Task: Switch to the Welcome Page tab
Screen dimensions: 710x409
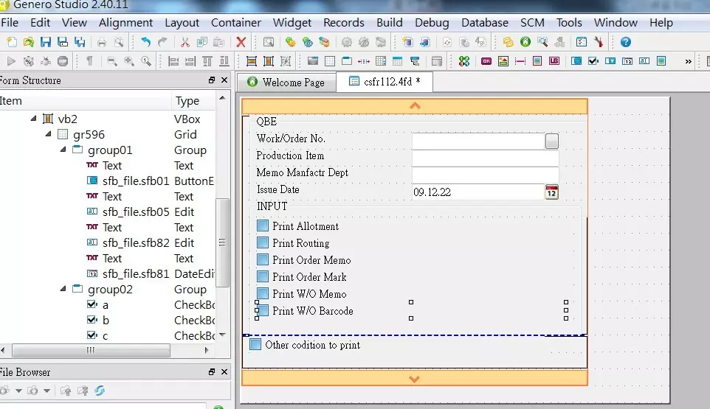Action: click(286, 82)
